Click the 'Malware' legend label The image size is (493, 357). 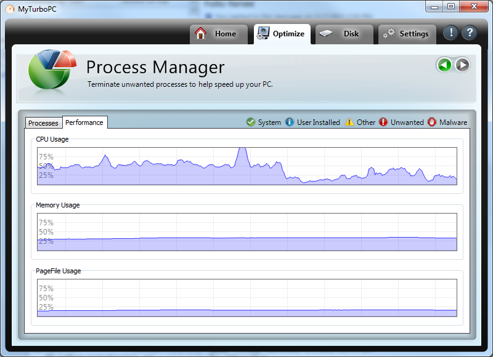coord(454,122)
